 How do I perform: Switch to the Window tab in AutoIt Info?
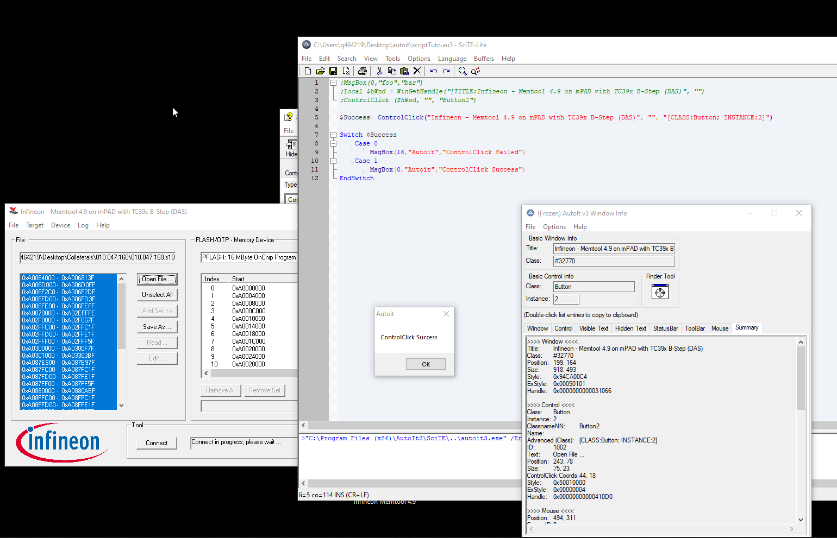pos(538,328)
